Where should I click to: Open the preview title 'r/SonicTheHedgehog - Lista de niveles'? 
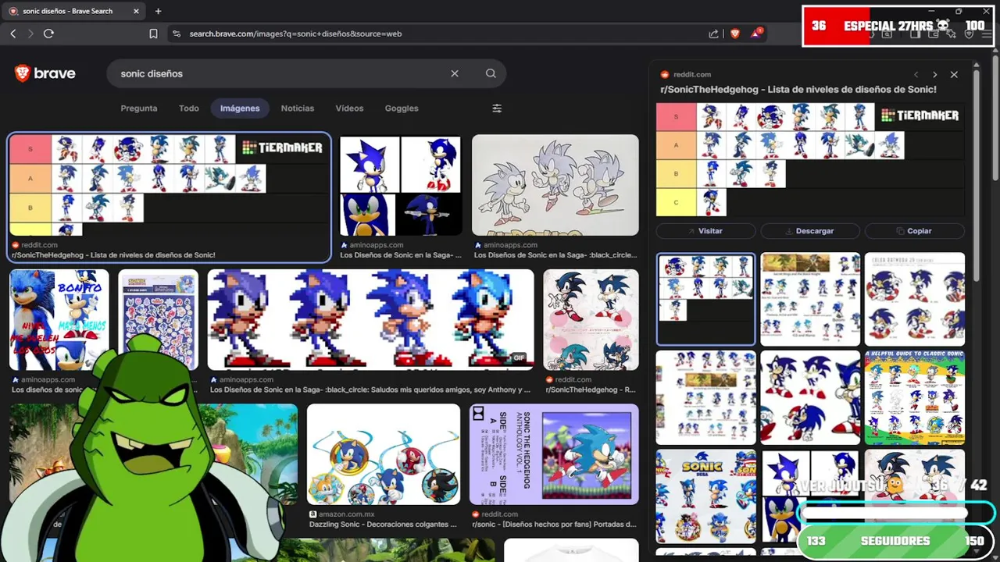tap(798, 90)
